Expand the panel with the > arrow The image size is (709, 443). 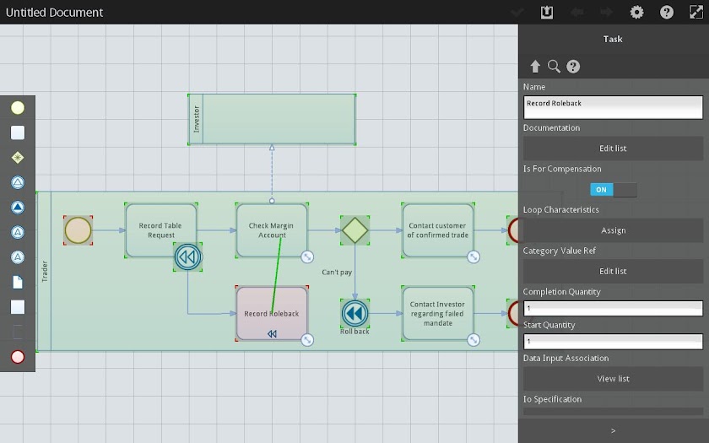(613, 431)
